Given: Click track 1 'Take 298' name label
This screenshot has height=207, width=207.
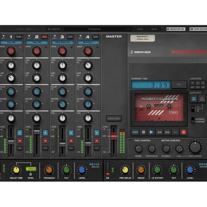Looking at the screenshot, I should click(x=11, y=42).
